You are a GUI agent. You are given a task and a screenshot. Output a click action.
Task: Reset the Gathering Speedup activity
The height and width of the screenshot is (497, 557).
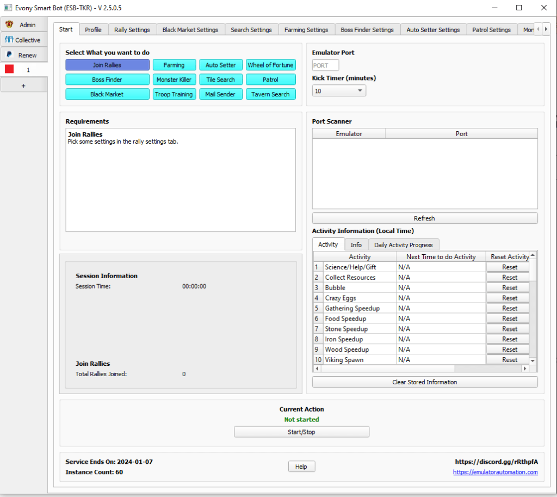click(x=508, y=308)
